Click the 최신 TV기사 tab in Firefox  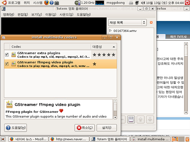coord(178,37)
